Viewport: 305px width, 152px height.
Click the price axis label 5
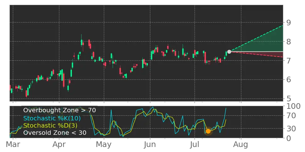tap(289, 99)
